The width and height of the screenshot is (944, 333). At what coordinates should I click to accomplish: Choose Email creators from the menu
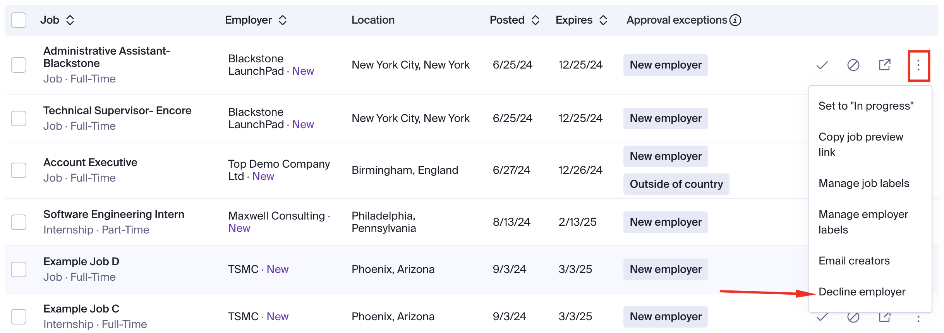click(x=854, y=261)
